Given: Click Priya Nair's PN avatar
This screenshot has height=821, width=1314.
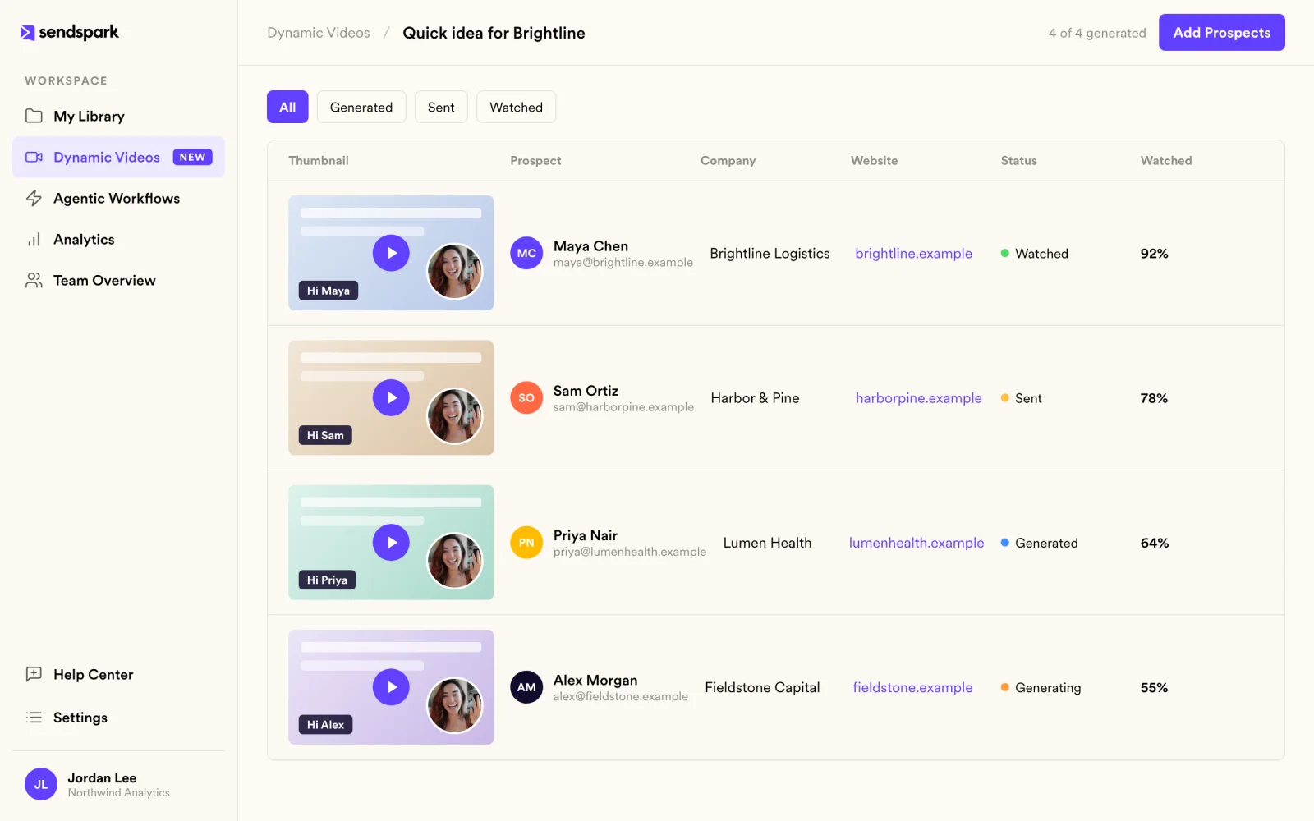Looking at the screenshot, I should click(x=526, y=542).
